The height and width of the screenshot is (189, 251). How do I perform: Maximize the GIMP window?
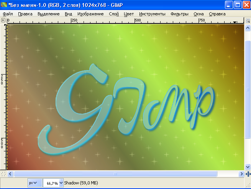pos(238,5)
